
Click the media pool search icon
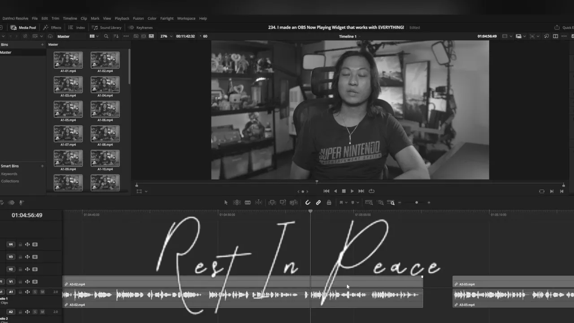[x=106, y=36]
